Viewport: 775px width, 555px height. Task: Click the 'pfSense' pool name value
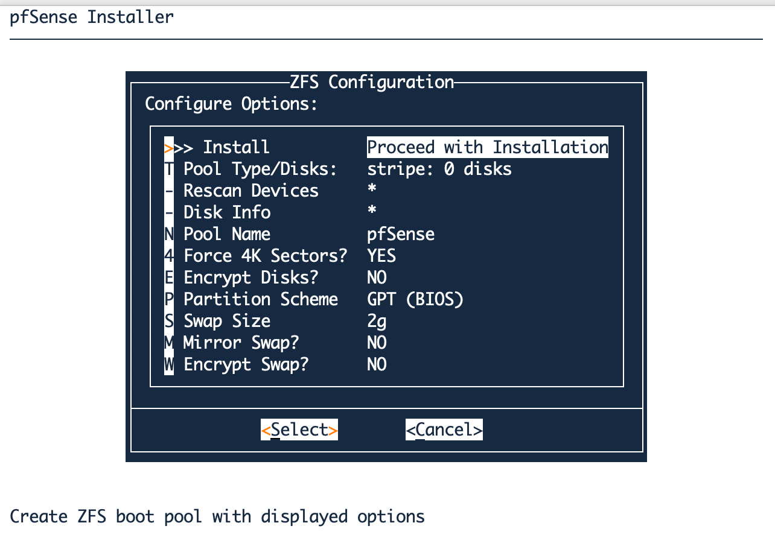coord(401,234)
